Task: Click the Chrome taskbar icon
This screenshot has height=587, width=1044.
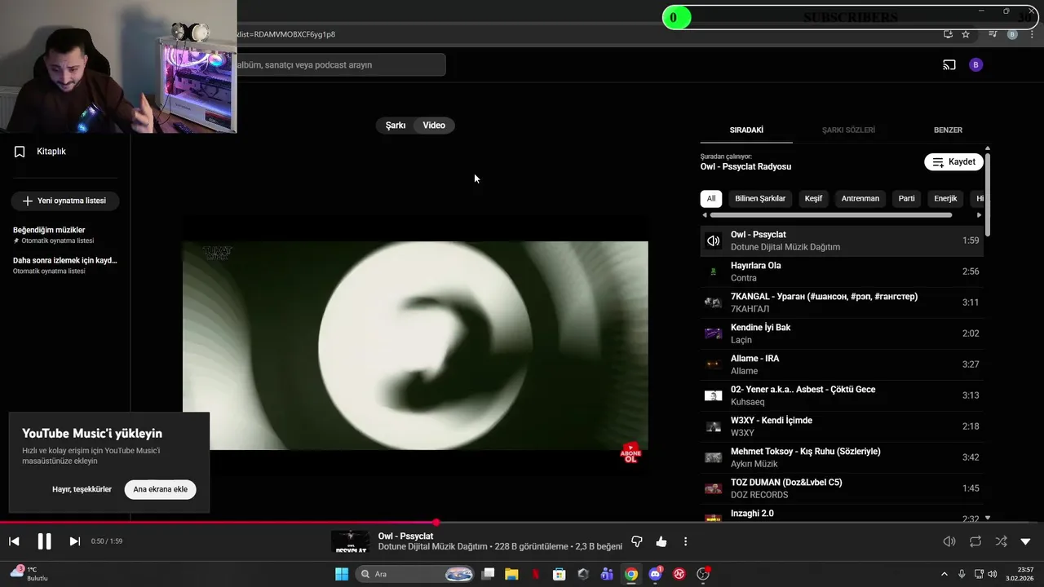Action: (x=630, y=574)
